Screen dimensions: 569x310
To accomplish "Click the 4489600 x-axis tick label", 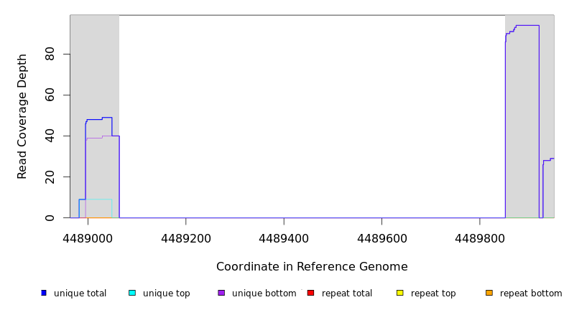I will (x=381, y=238).
